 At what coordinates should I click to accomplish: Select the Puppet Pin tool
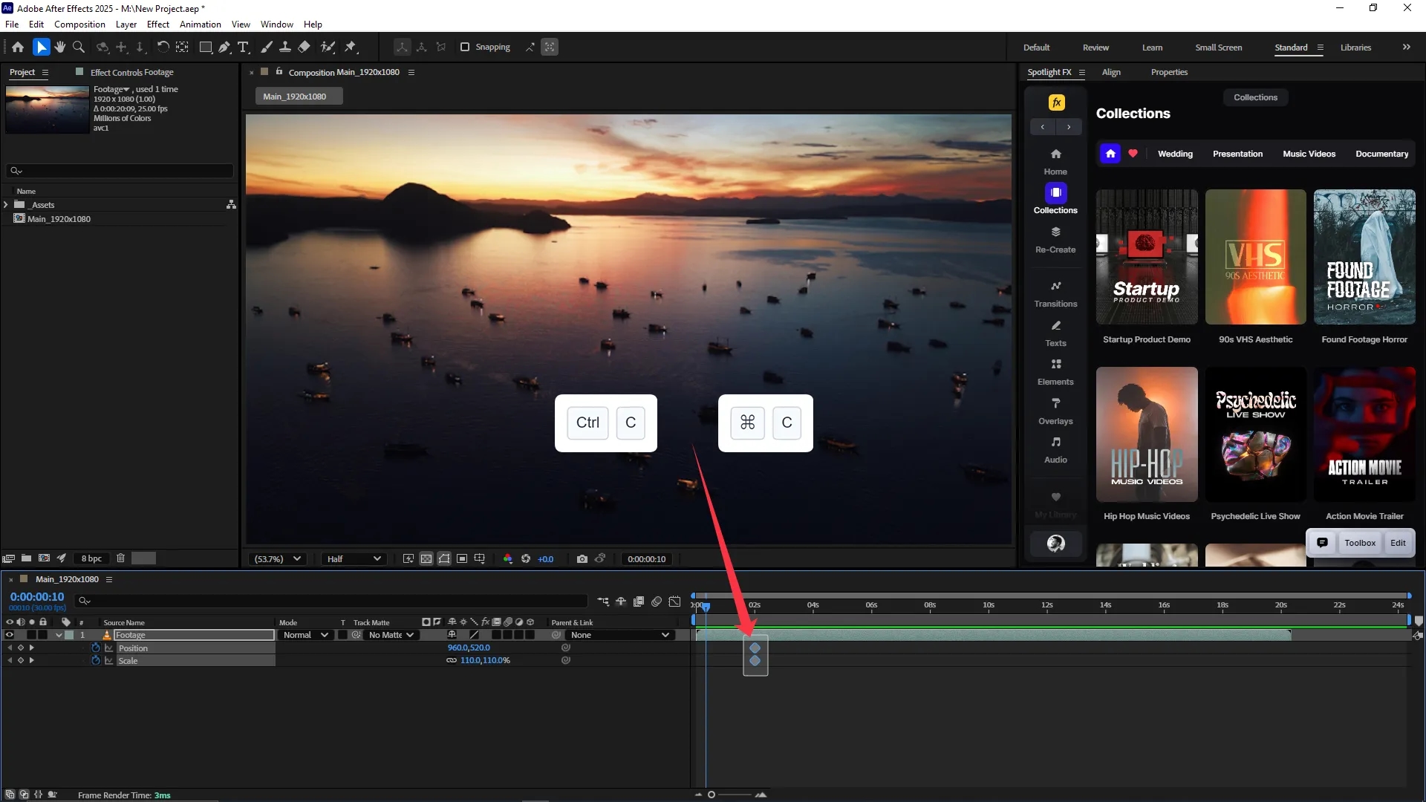(351, 47)
